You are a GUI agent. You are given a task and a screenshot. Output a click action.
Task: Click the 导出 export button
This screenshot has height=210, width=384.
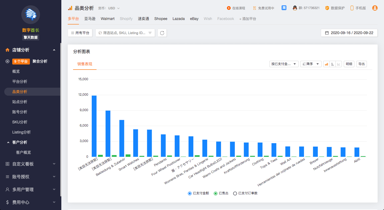coord(361,64)
